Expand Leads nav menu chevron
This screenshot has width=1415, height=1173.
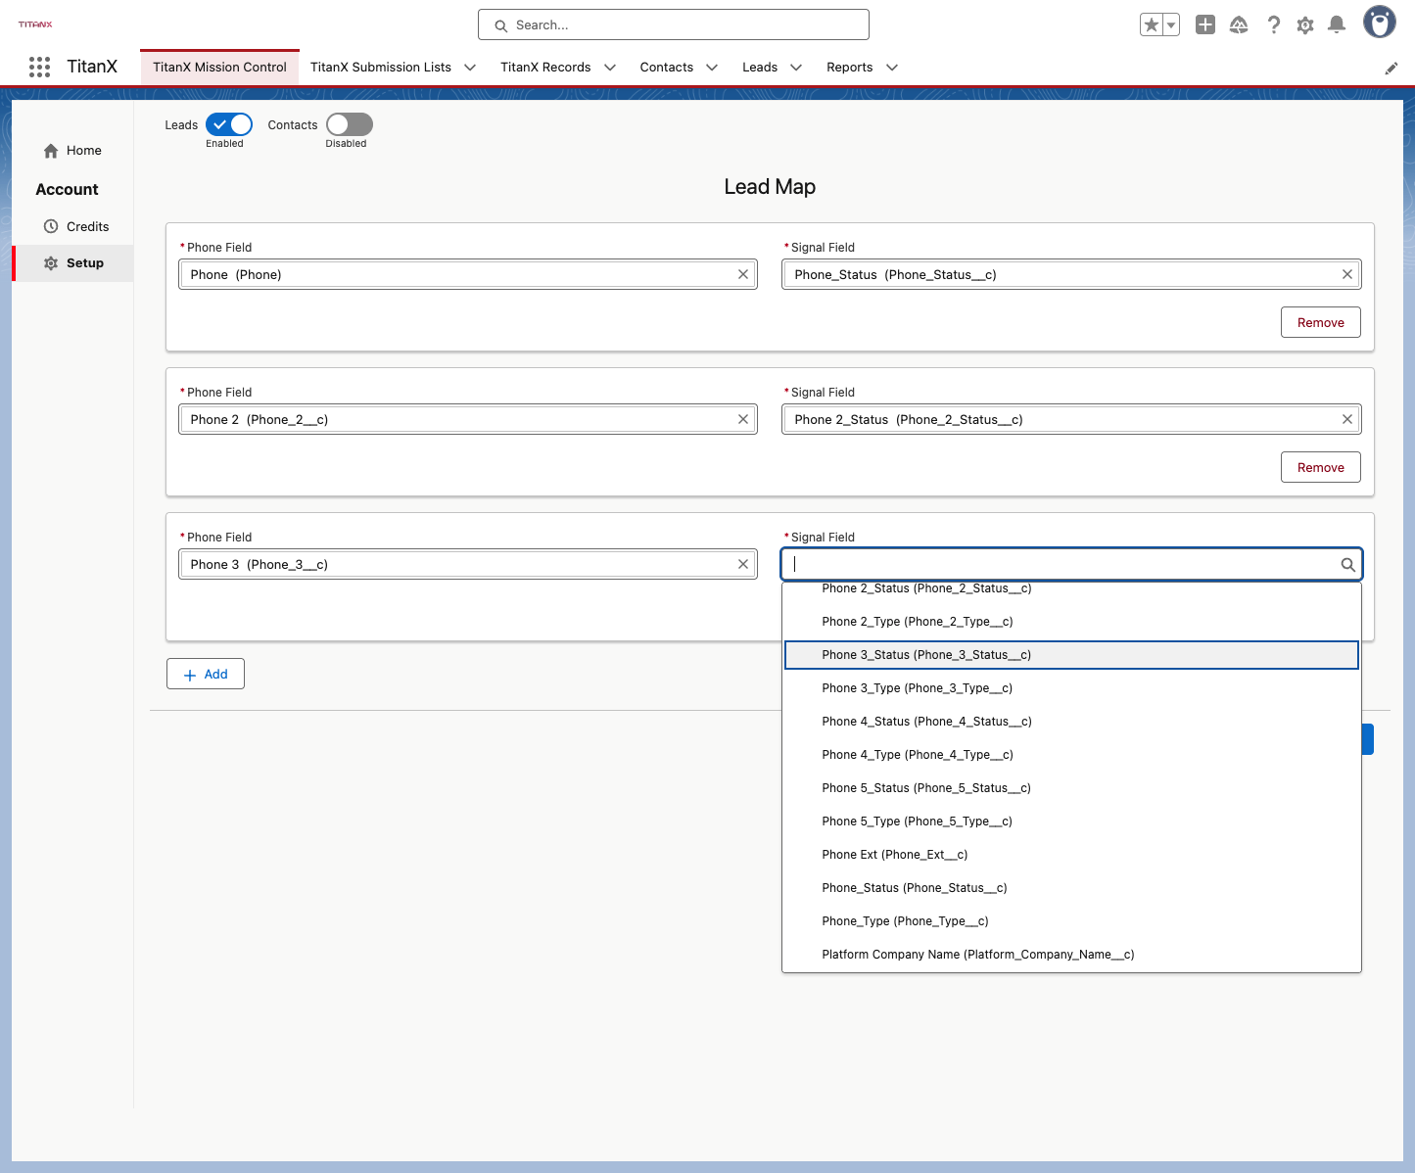pyautogui.click(x=796, y=68)
